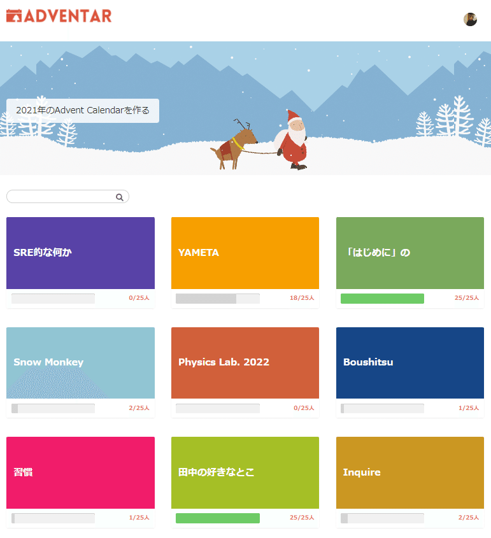Open the user profile avatar
This screenshot has width=491, height=538.
point(470,19)
